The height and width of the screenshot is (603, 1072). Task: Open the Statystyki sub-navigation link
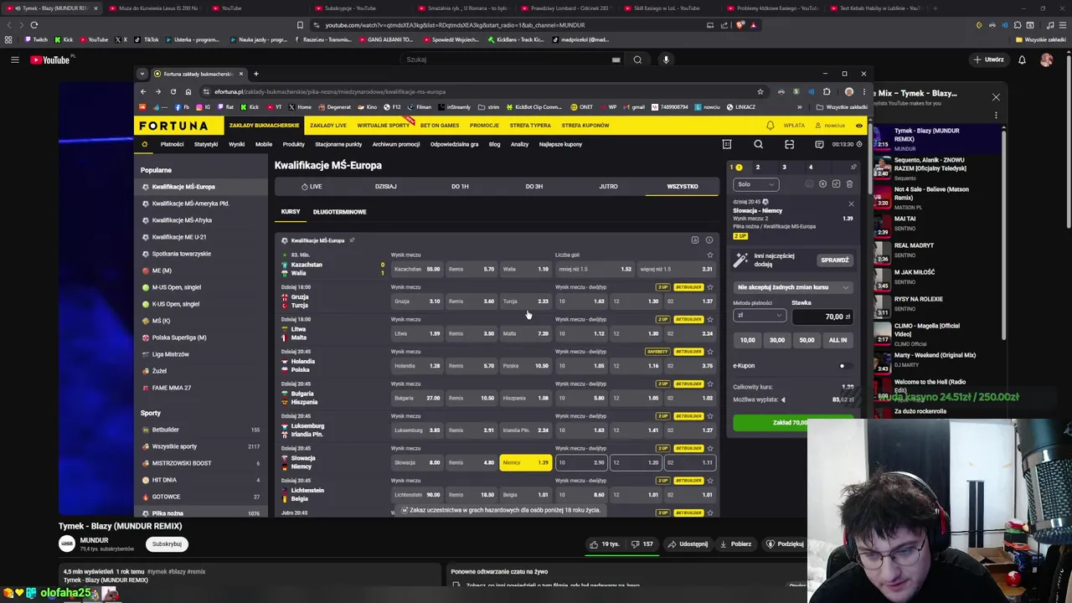pyautogui.click(x=206, y=144)
